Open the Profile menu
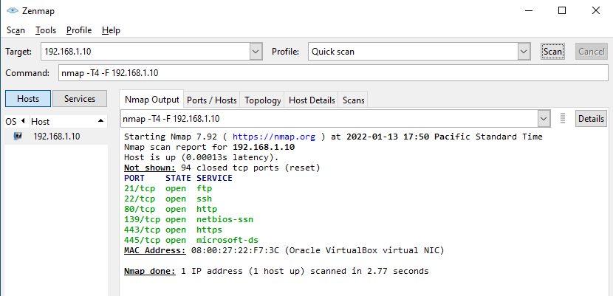 (79, 30)
